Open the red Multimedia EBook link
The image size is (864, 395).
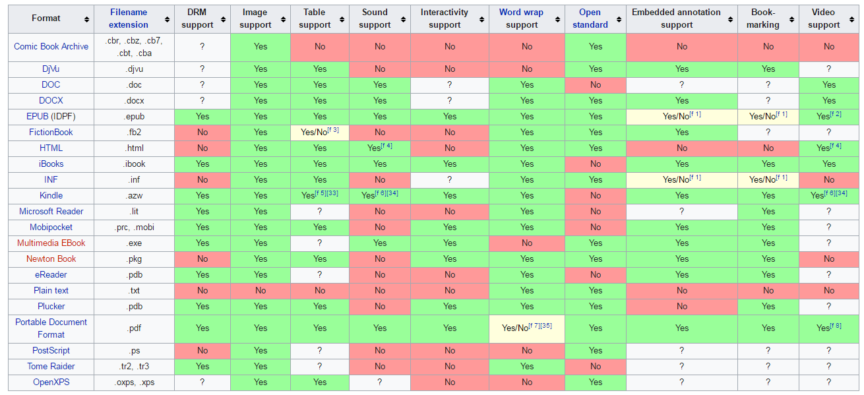click(x=51, y=243)
